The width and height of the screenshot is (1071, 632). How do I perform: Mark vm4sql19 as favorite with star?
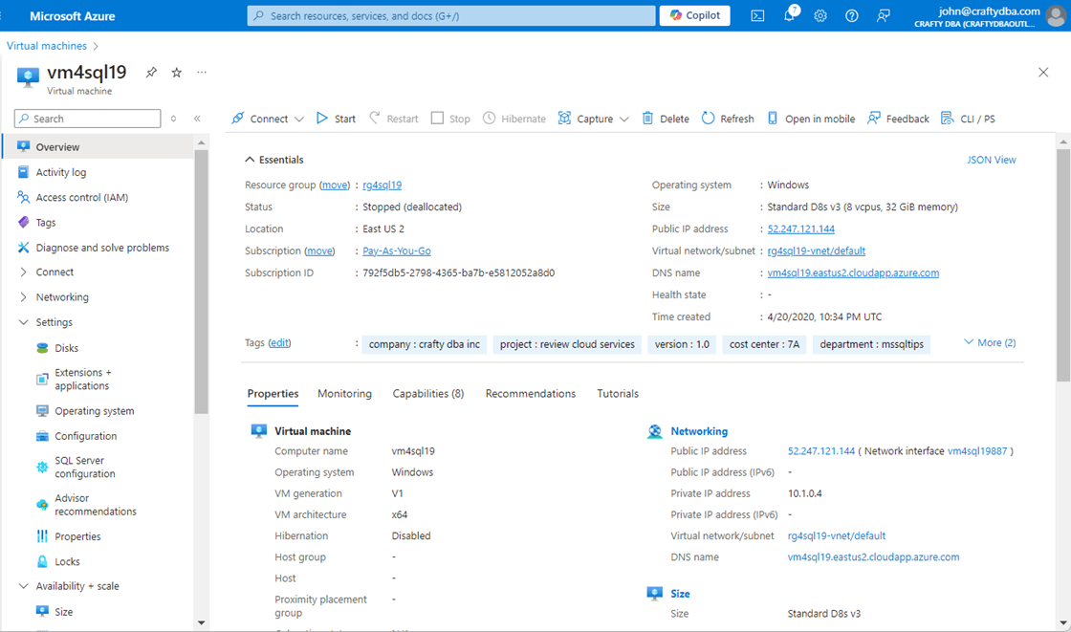(176, 73)
